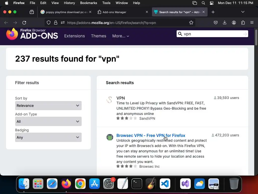Open the File menu
258x194 pixels.
[32, 3]
